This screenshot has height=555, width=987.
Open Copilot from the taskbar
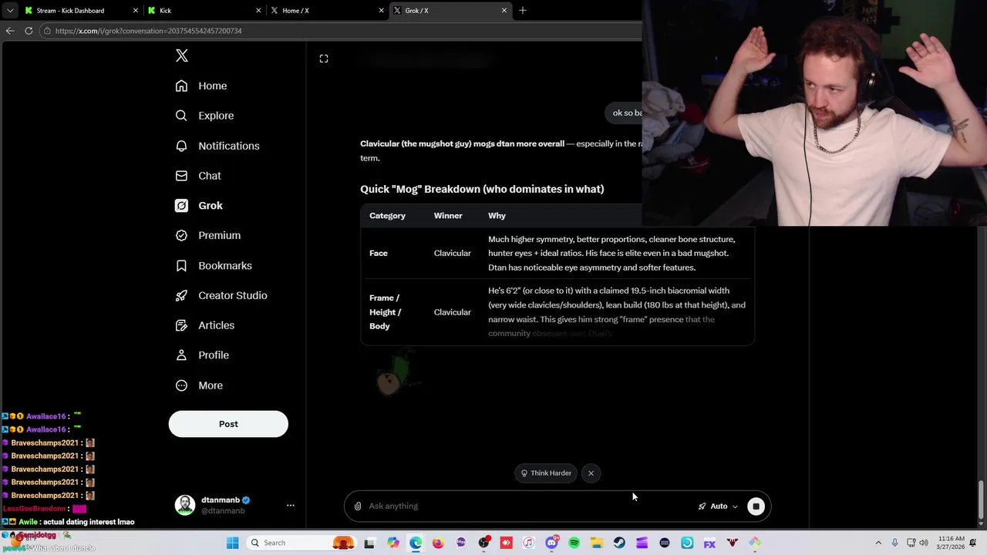tap(393, 543)
